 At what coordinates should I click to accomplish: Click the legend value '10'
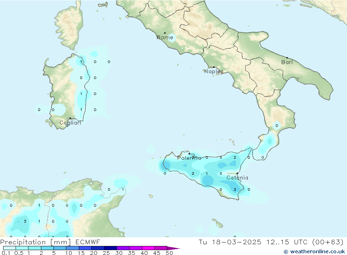coord(69,253)
